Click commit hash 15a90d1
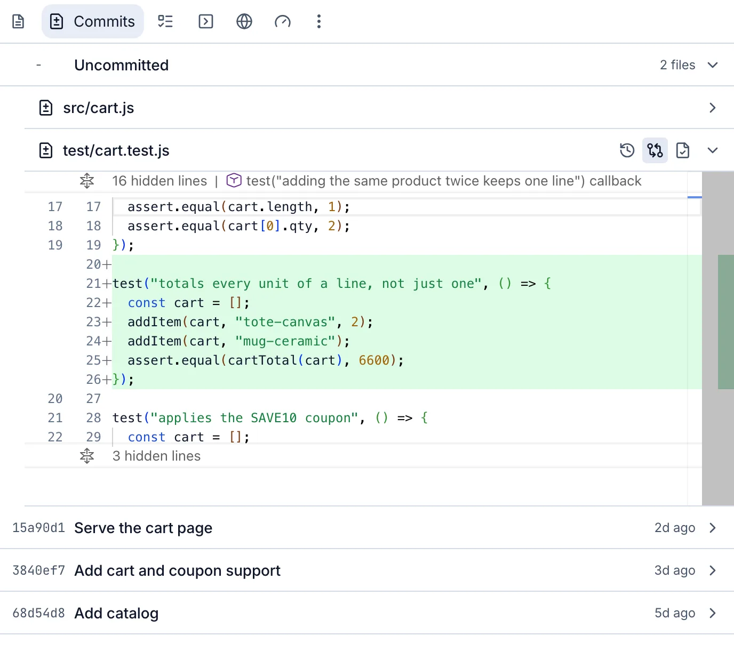 [38, 528]
